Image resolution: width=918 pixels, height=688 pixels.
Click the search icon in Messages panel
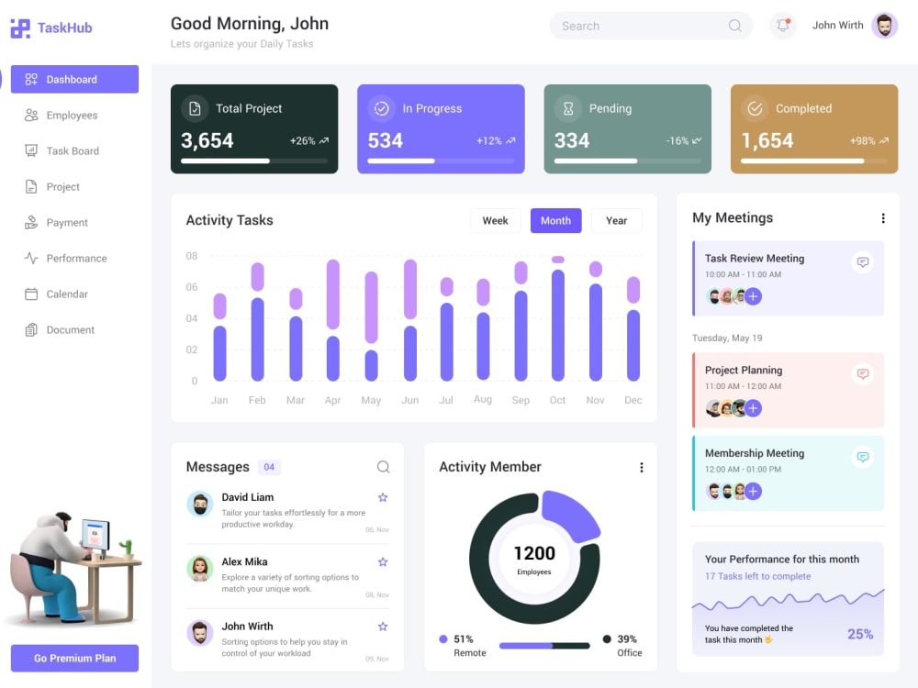(383, 467)
